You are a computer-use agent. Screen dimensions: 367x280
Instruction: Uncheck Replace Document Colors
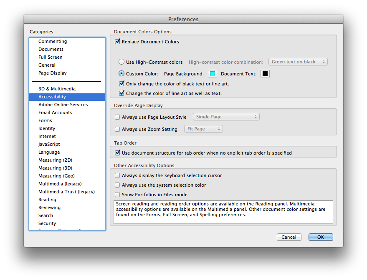pyautogui.click(x=118, y=42)
